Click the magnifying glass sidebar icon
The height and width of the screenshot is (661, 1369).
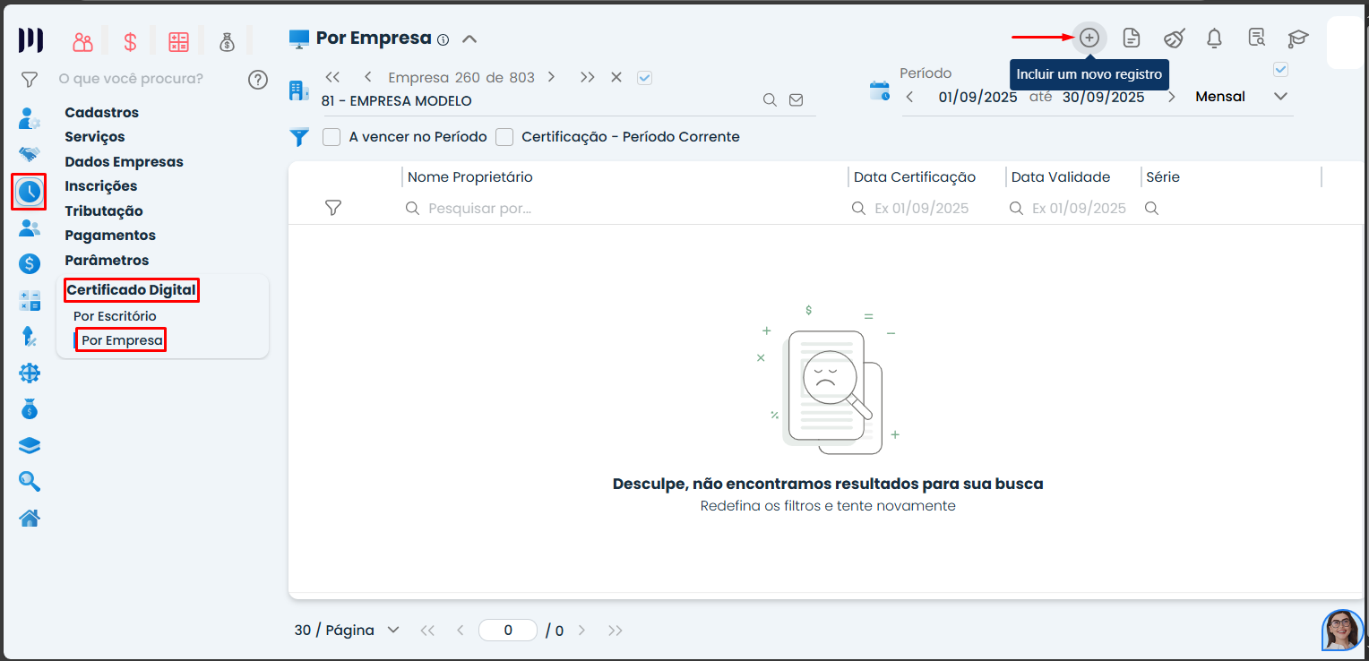point(30,482)
